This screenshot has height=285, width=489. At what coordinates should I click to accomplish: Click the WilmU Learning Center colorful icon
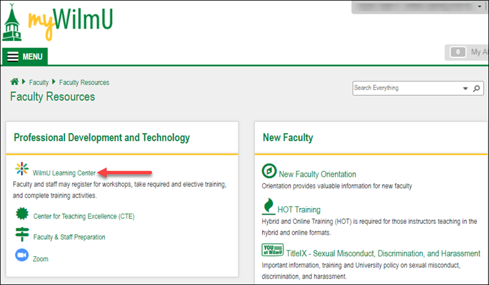point(22,169)
